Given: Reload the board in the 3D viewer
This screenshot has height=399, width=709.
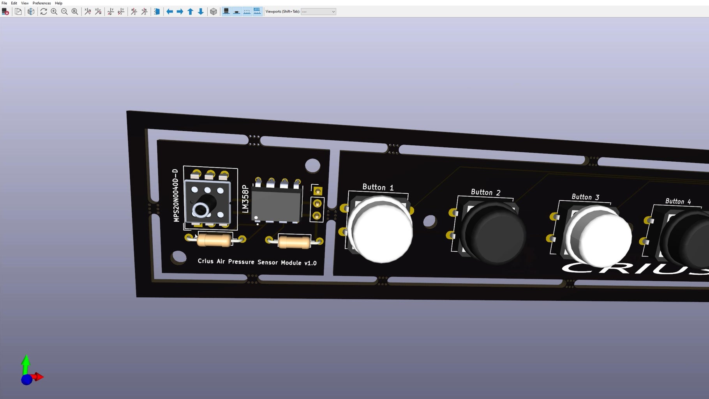Looking at the screenshot, I should 5,11.
